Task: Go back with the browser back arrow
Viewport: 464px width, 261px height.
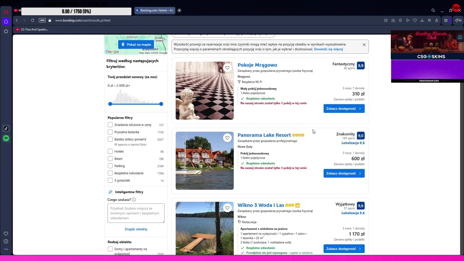Action: [17, 20]
